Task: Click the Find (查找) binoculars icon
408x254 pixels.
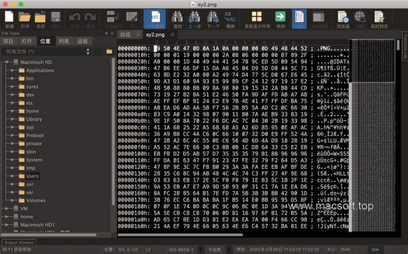Action: (x=177, y=18)
